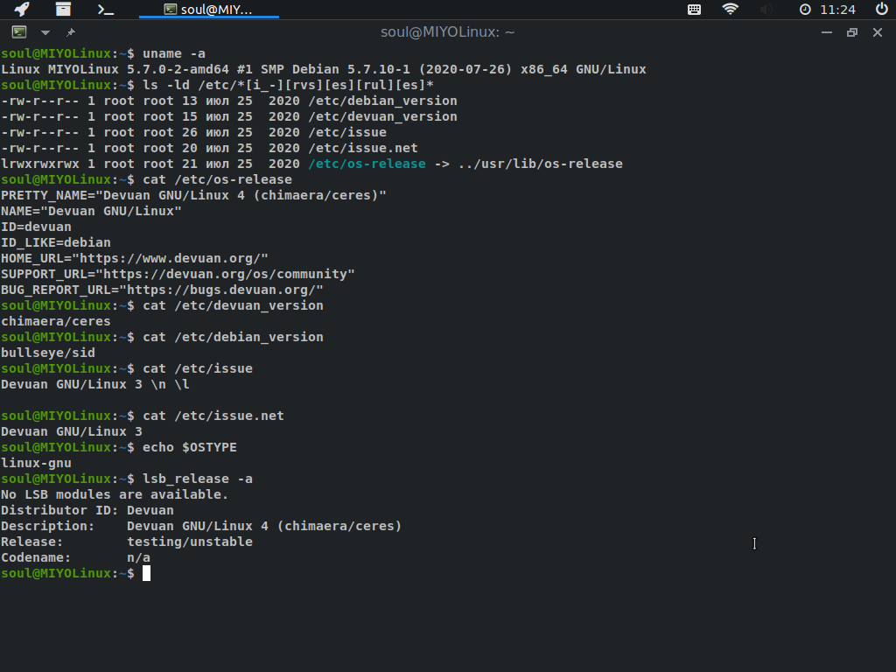
Task: Close the terminal window
Action: tap(878, 32)
